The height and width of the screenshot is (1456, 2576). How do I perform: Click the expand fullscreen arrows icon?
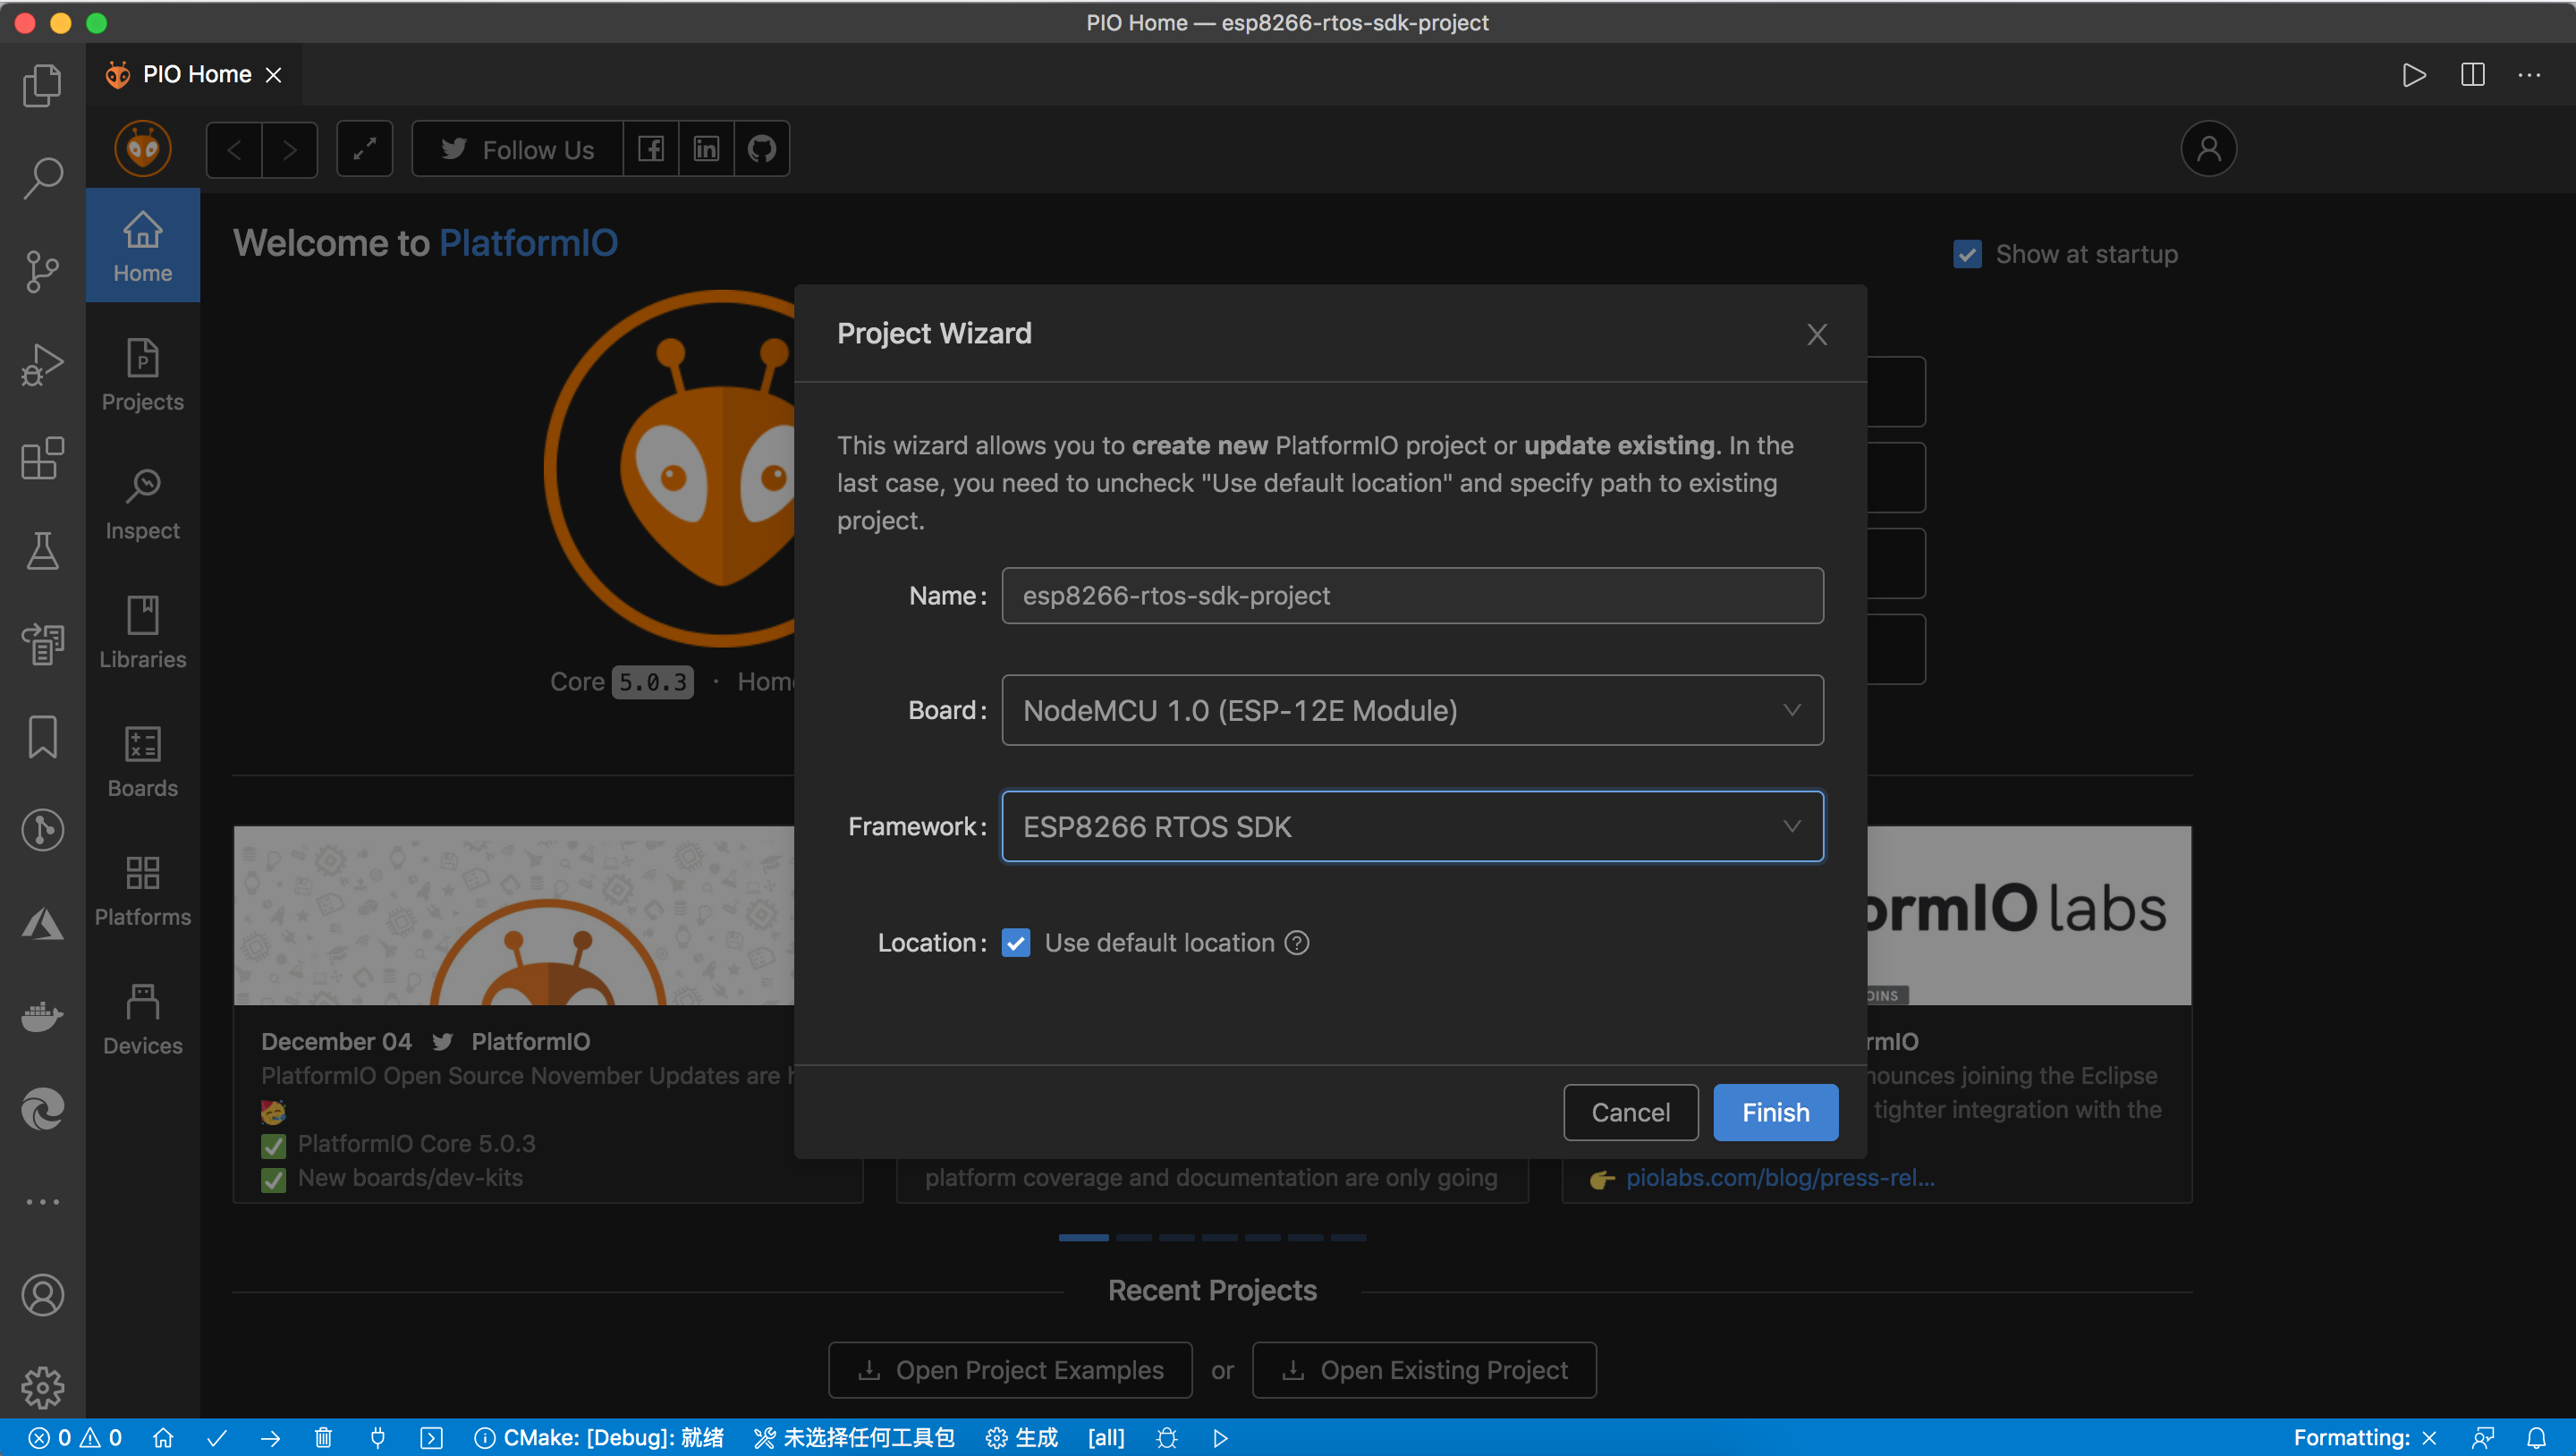point(364,150)
